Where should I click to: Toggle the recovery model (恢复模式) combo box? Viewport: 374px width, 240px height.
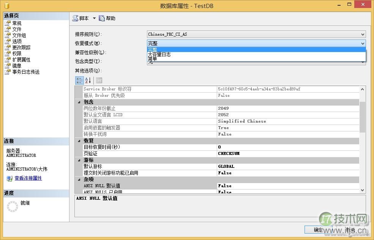(x=256, y=43)
